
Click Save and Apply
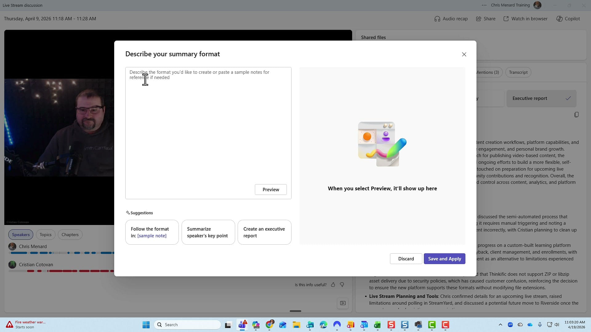pos(444,259)
